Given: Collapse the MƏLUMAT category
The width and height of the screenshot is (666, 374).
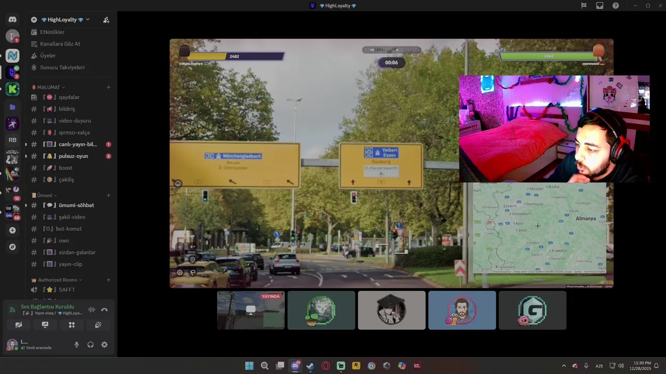Looking at the screenshot, I should pyautogui.click(x=48, y=87).
